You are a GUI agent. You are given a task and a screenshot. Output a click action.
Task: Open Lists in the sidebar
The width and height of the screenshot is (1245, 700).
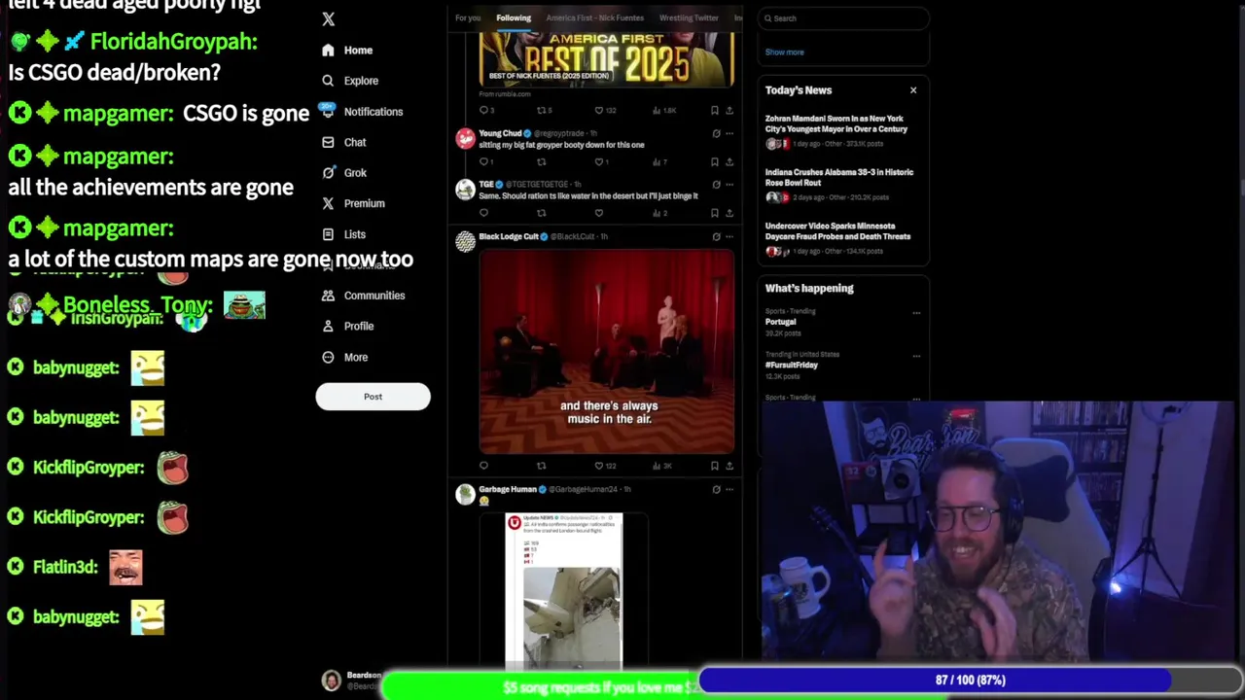click(344, 234)
